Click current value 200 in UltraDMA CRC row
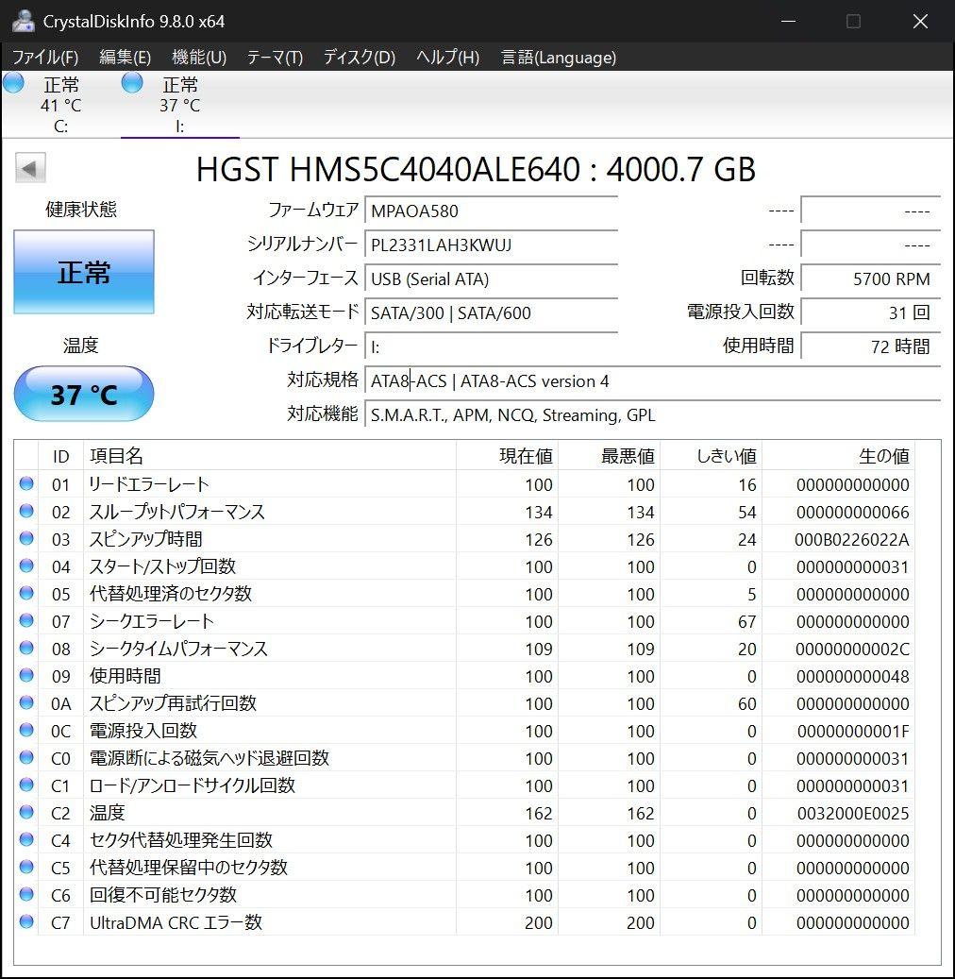The width and height of the screenshot is (955, 979). point(539,922)
